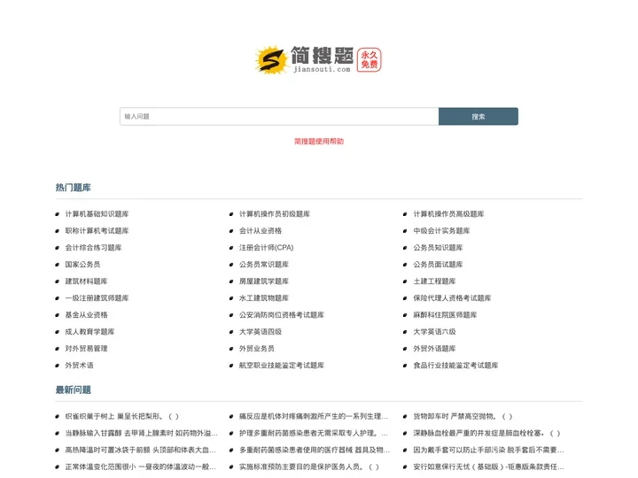Open question 正常体温变化范围很小
This screenshot has width=638, height=478.
140,466
